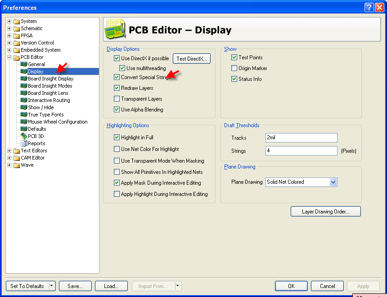Collapse the PCB Editor tree node
387x297 pixels.
click(9, 57)
